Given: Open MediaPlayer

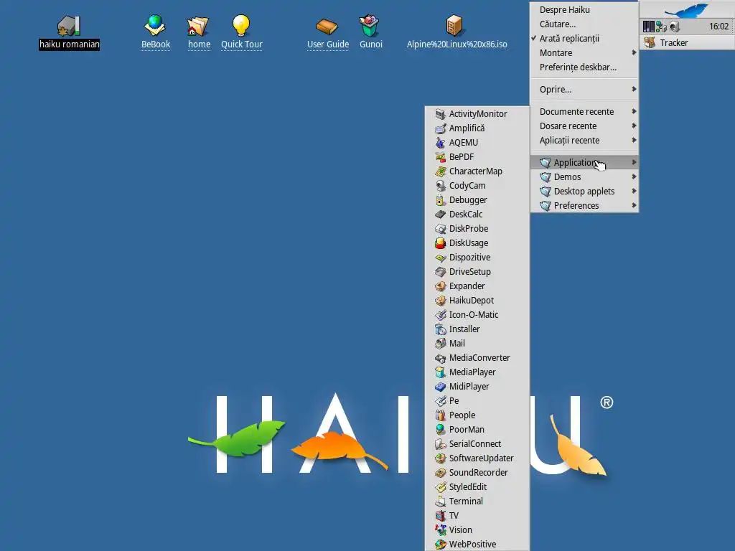Looking at the screenshot, I should click(477, 372).
